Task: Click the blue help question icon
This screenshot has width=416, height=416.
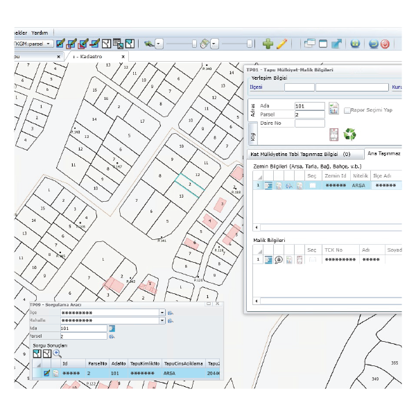Action: pos(355,44)
